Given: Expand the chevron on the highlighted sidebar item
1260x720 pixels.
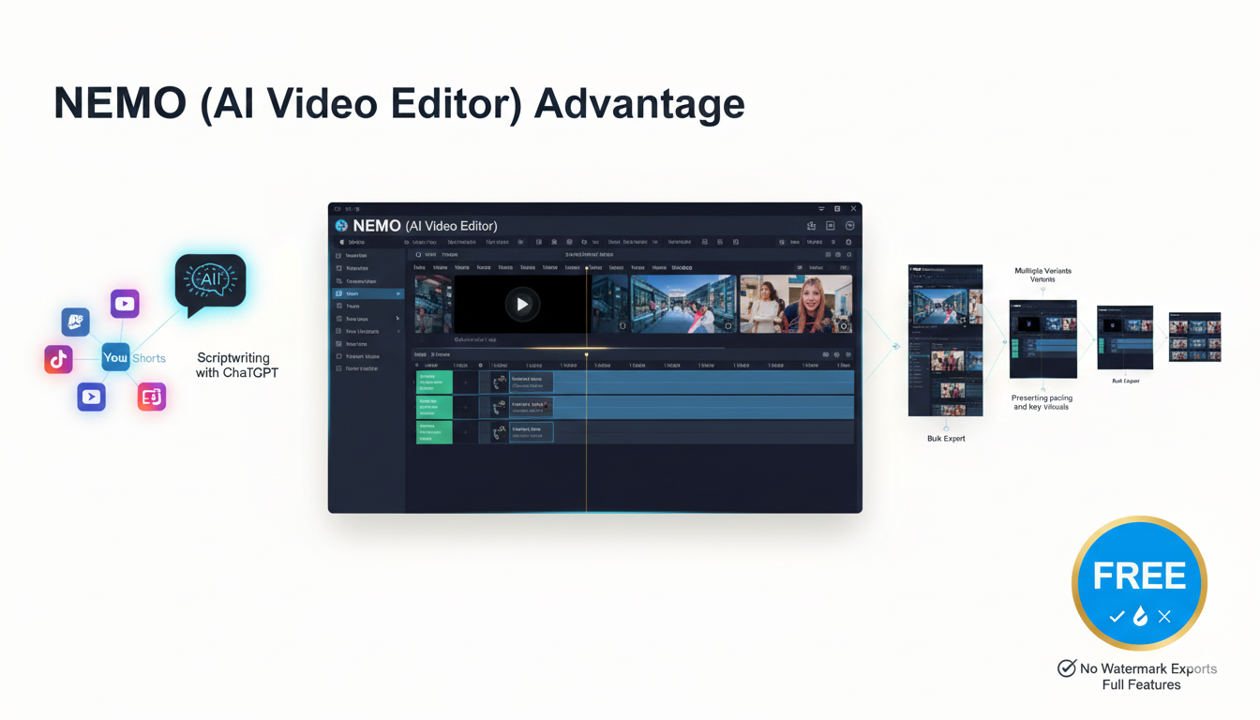Looking at the screenshot, I should tap(398, 293).
